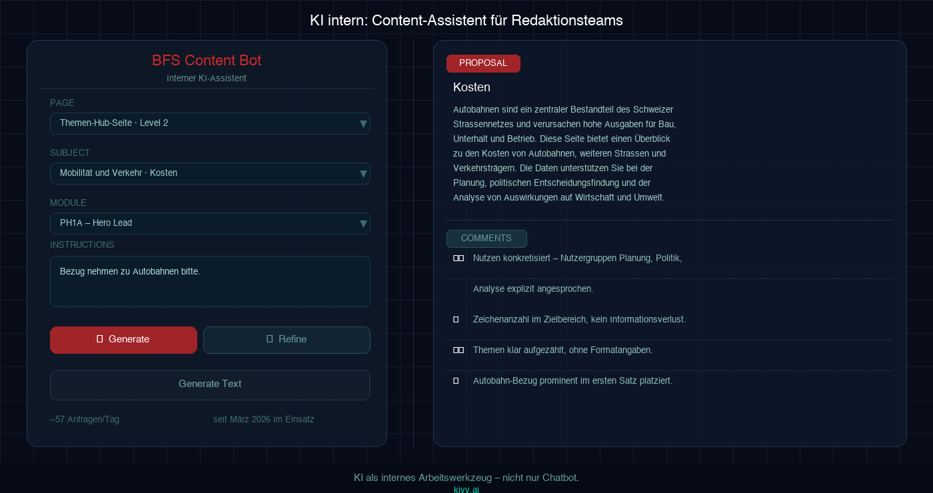Viewport: 933px width, 493px height.
Task: Click the icon beside the Nutzen konkretisiert comment
Action: (x=459, y=258)
